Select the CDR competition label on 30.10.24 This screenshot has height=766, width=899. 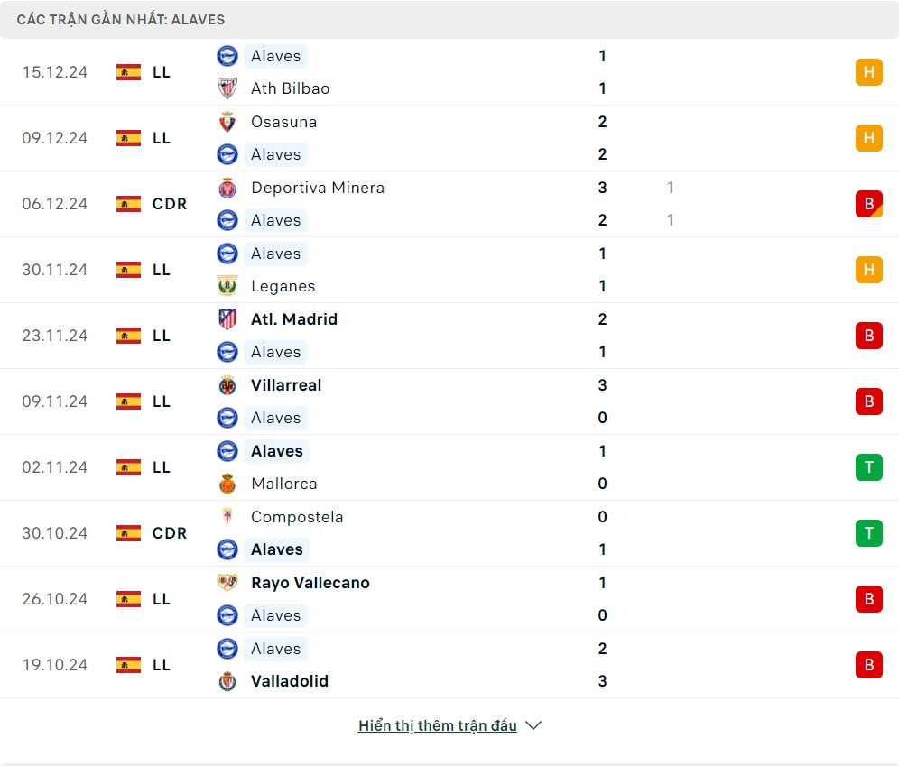[x=170, y=533]
